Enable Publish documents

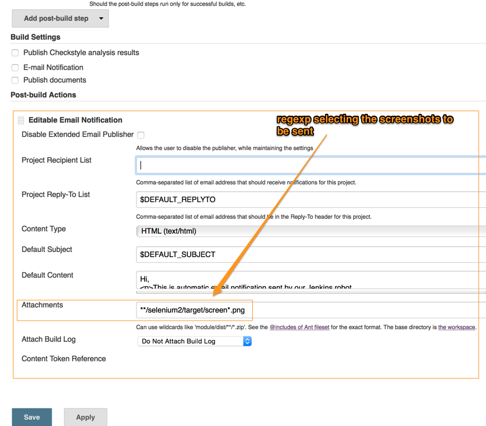click(x=14, y=80)
